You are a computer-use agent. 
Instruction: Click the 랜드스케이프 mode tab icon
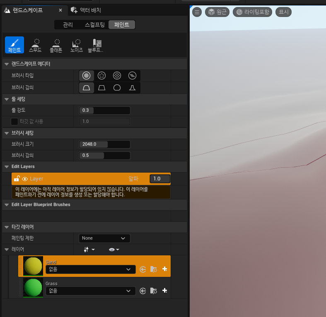[x=7, y=10]
